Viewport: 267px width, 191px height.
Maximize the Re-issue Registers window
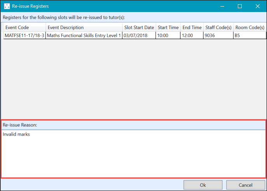click(x=240, y=6)
